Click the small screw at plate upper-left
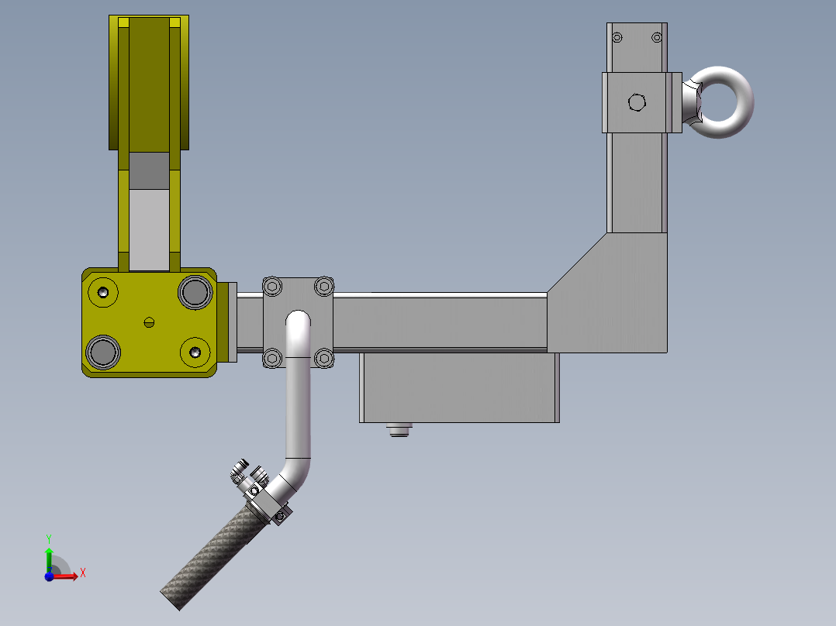 point(103,293)
